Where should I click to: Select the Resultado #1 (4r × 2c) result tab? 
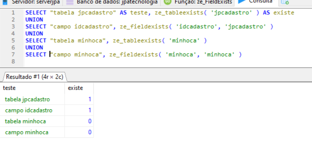[34, 77]
